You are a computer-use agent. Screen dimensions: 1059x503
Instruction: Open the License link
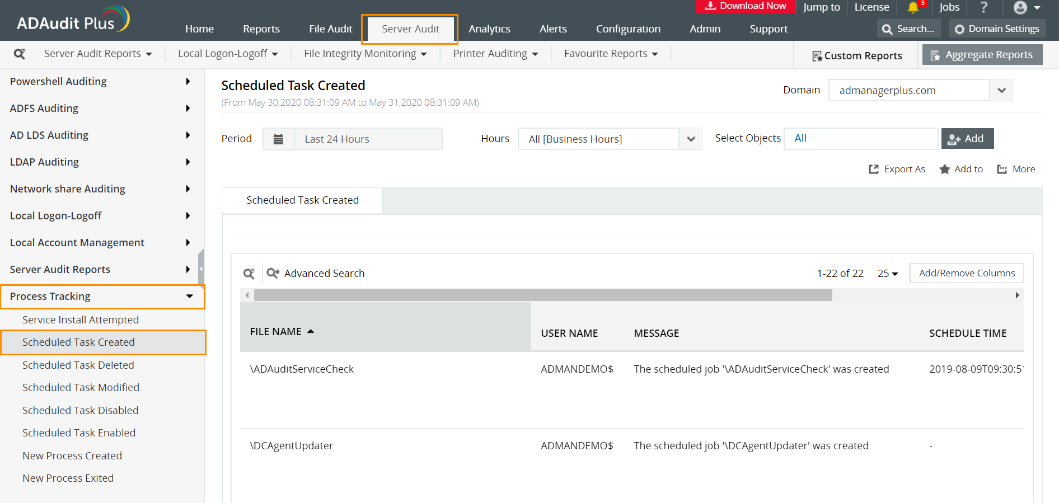click(x=871, y=7)
